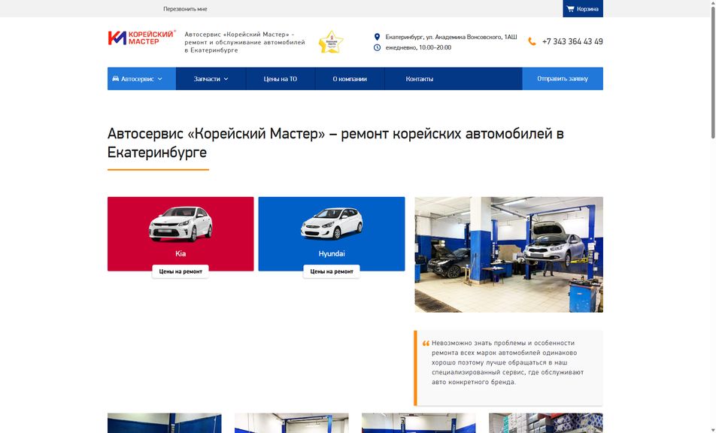716x433 pixels.
Task: Open the shopping cart icon
Action: 570,9
